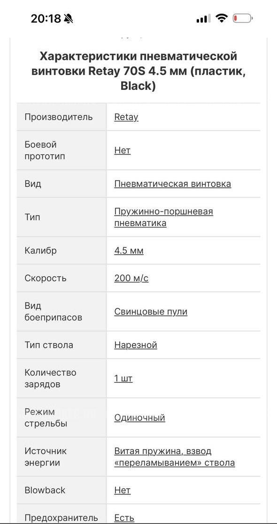Open the «Пневматическая винтовка» link

pos(173,184)
